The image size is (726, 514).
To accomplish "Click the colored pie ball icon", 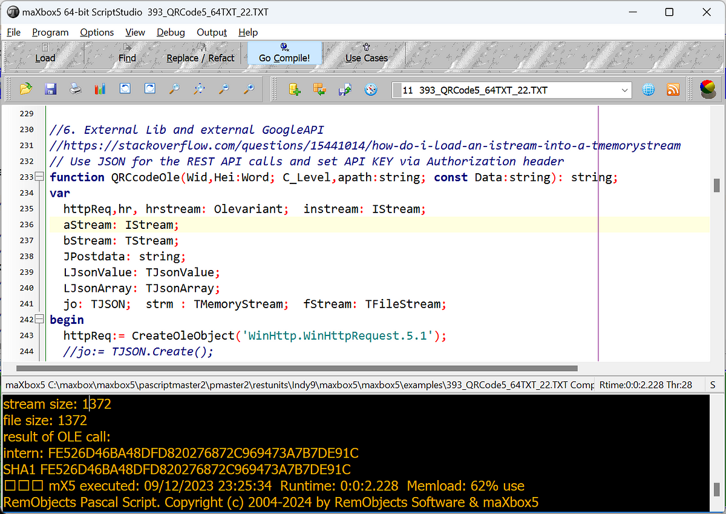I will pos(707,89).
